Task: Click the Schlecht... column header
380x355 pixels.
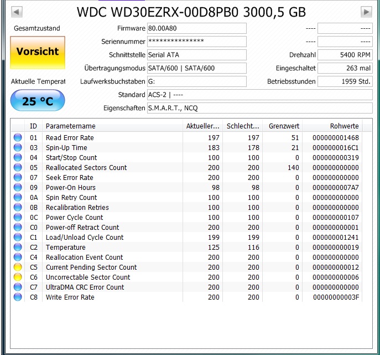Action: coord(243,126)
